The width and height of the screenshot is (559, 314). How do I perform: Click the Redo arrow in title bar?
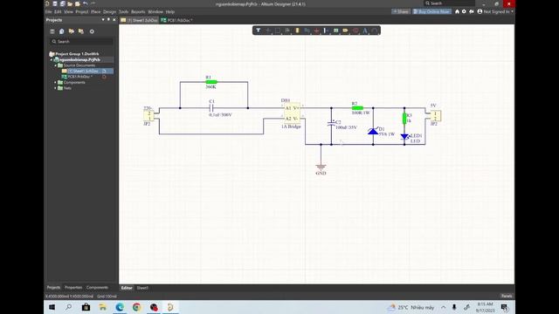coord(93,3)
